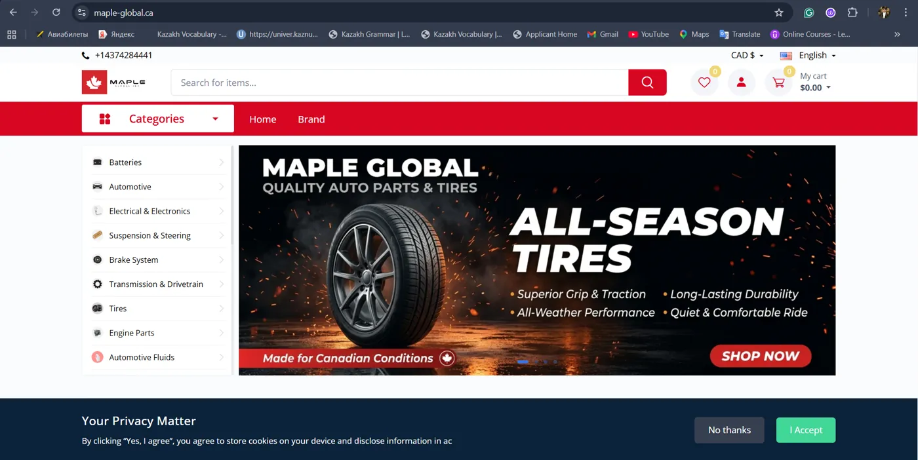This screenshot has height=460, width=918.
Task: Select the active blue banner slide indicator
Action: [523, 362]
